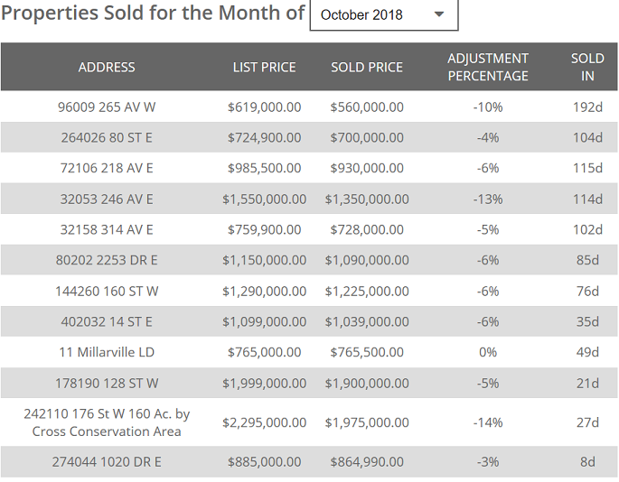Image resolution: width=619 pixels, height=482 pixels.
Task: Click the SOLD IN column header
Action: [x=587, y=67]
